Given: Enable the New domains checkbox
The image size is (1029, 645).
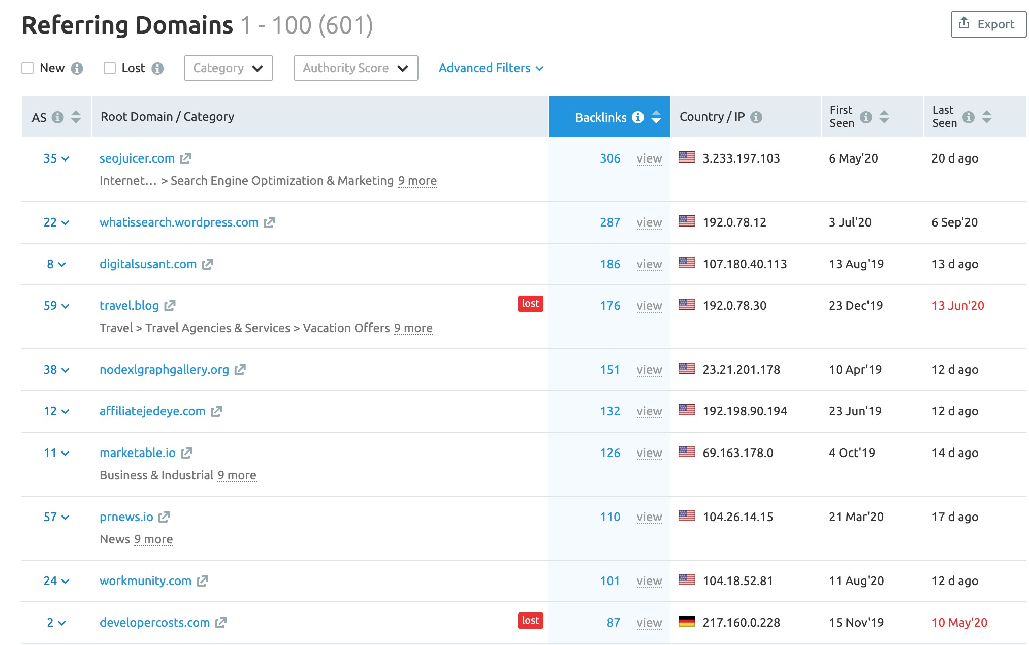Looking at the screenshot, I should 27,68.
